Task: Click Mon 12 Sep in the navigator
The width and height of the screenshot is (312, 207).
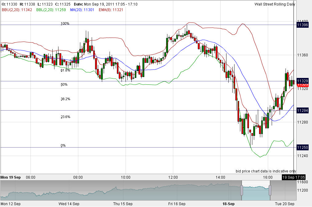Action: coord(10,204)
